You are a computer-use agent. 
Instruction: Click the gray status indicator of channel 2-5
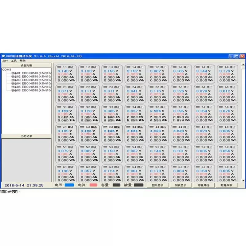point(152,87)
